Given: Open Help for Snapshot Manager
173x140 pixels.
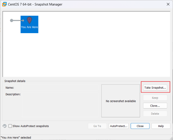Looking at the screenshot, I should click(x=161, y=126).
